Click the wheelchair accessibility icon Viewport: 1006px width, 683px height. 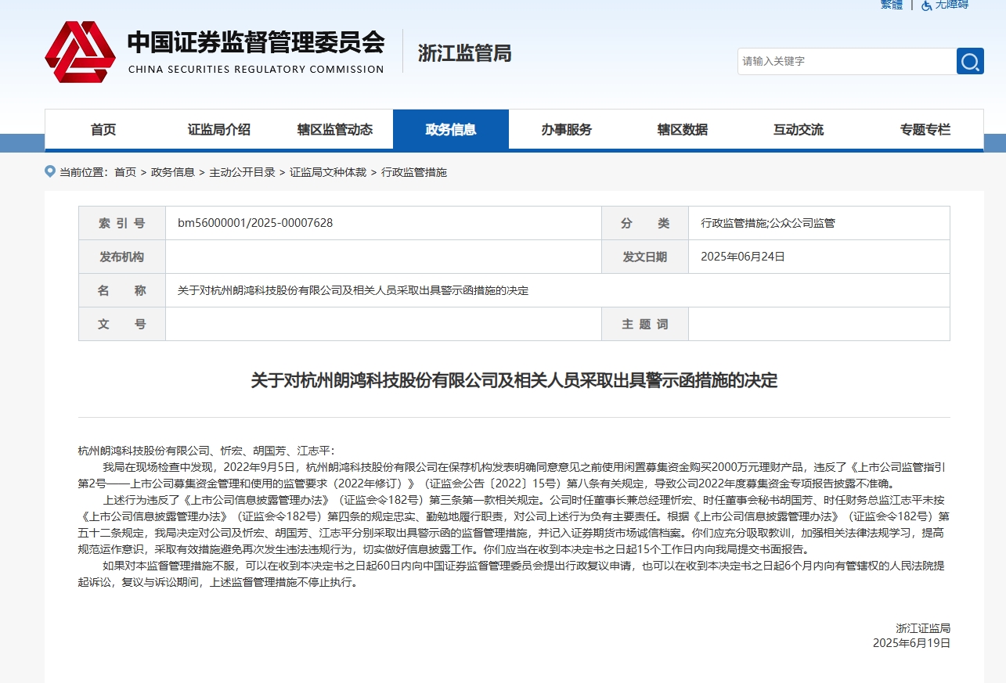[926, 5]
